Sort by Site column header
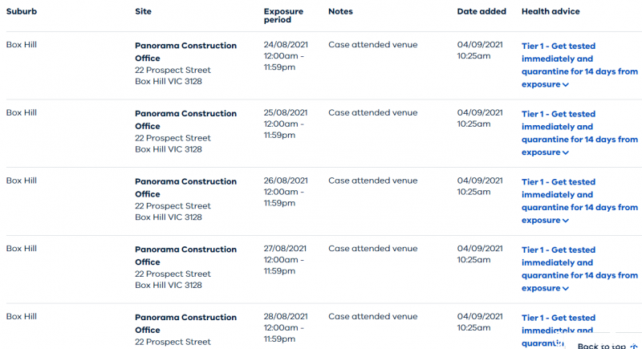Viewport: 642px width, 349px height. (144, 11)
